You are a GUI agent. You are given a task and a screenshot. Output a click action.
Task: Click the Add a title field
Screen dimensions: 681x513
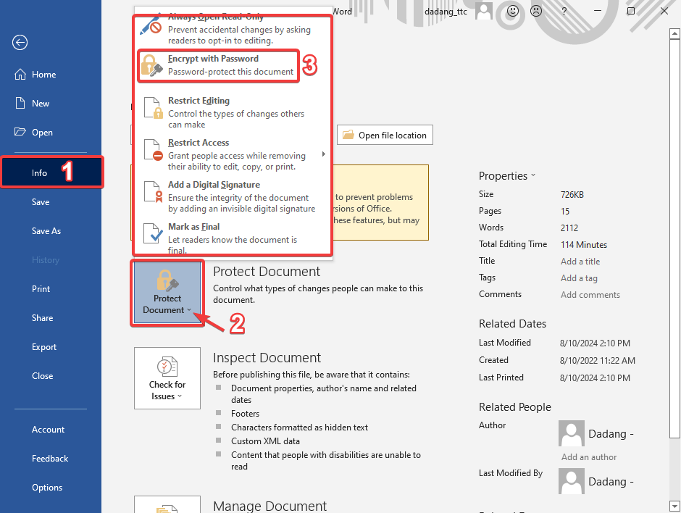[580, 262]
